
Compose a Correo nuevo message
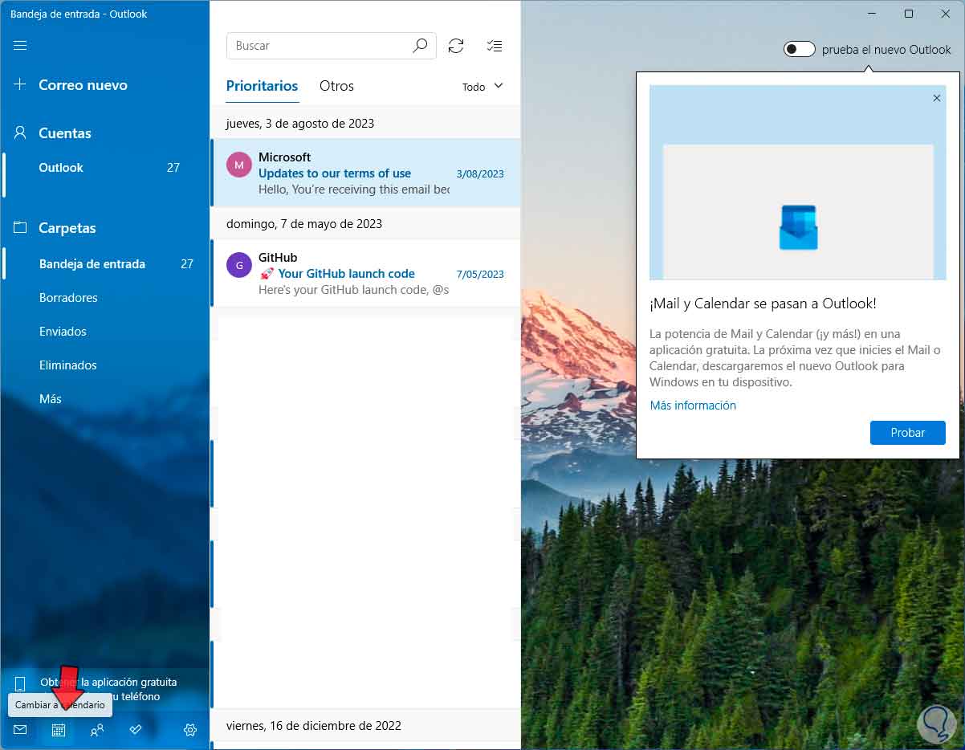coord(83,85)
